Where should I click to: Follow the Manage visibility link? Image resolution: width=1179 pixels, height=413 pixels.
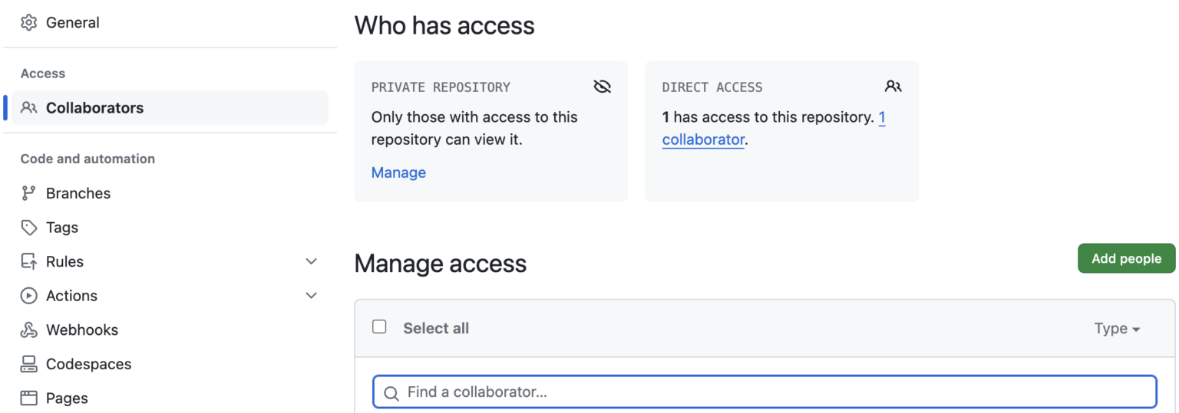398,172
